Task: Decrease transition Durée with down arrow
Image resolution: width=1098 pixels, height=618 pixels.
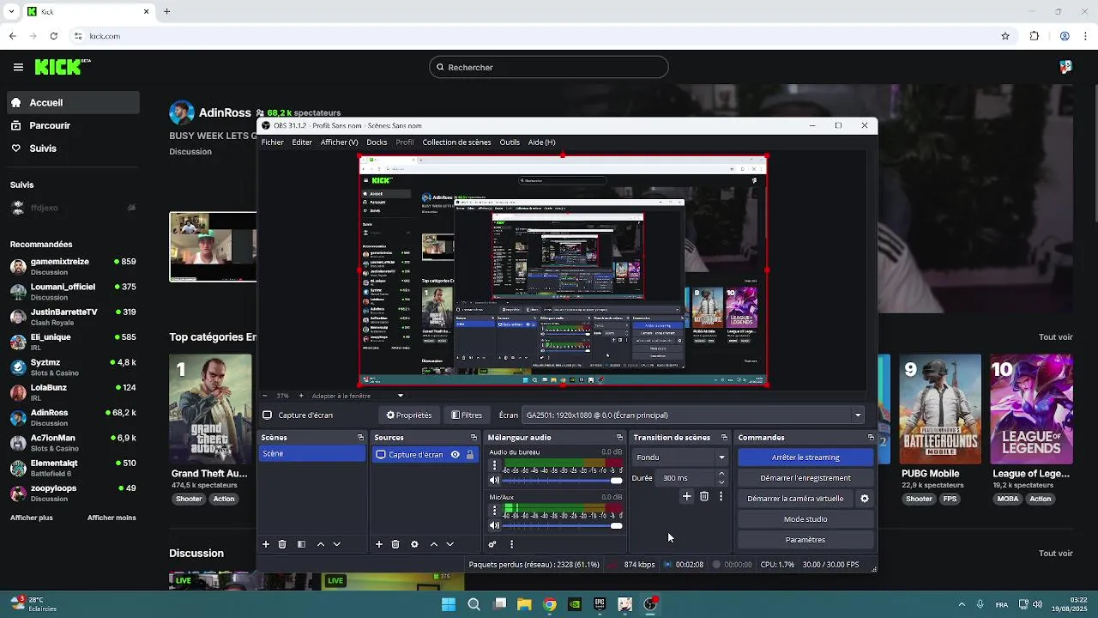Action: click(721, 482)
